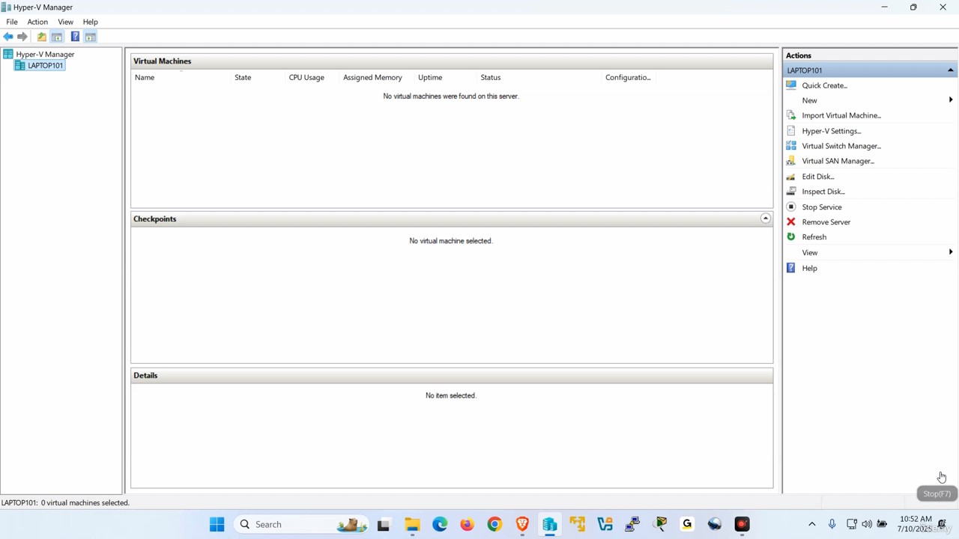This screenshot has width=959, height=539.
Task: Open the Windows Start menu
Action: [x=217, y=524]
